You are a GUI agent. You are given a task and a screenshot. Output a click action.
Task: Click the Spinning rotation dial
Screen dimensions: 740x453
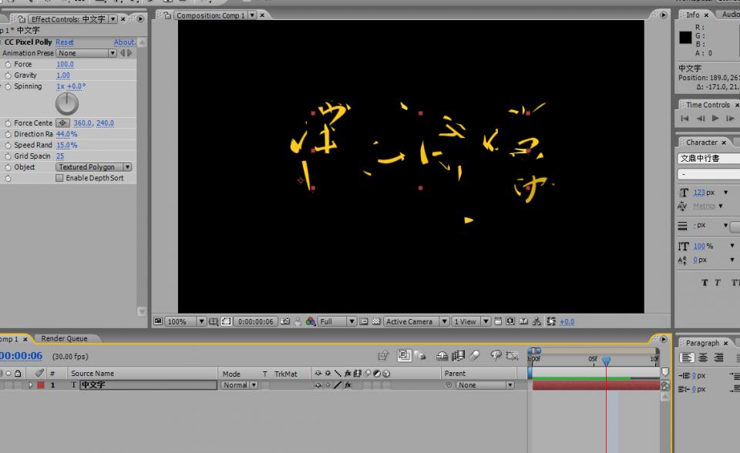[x=67, y=104]
